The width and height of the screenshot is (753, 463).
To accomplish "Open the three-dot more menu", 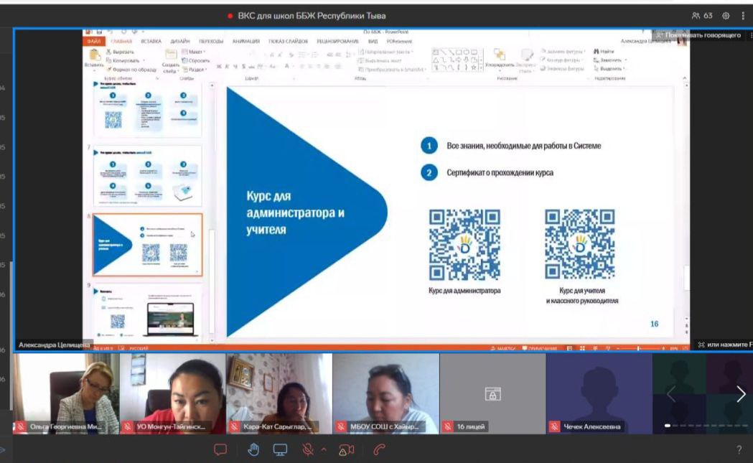I will coord(743,15).
